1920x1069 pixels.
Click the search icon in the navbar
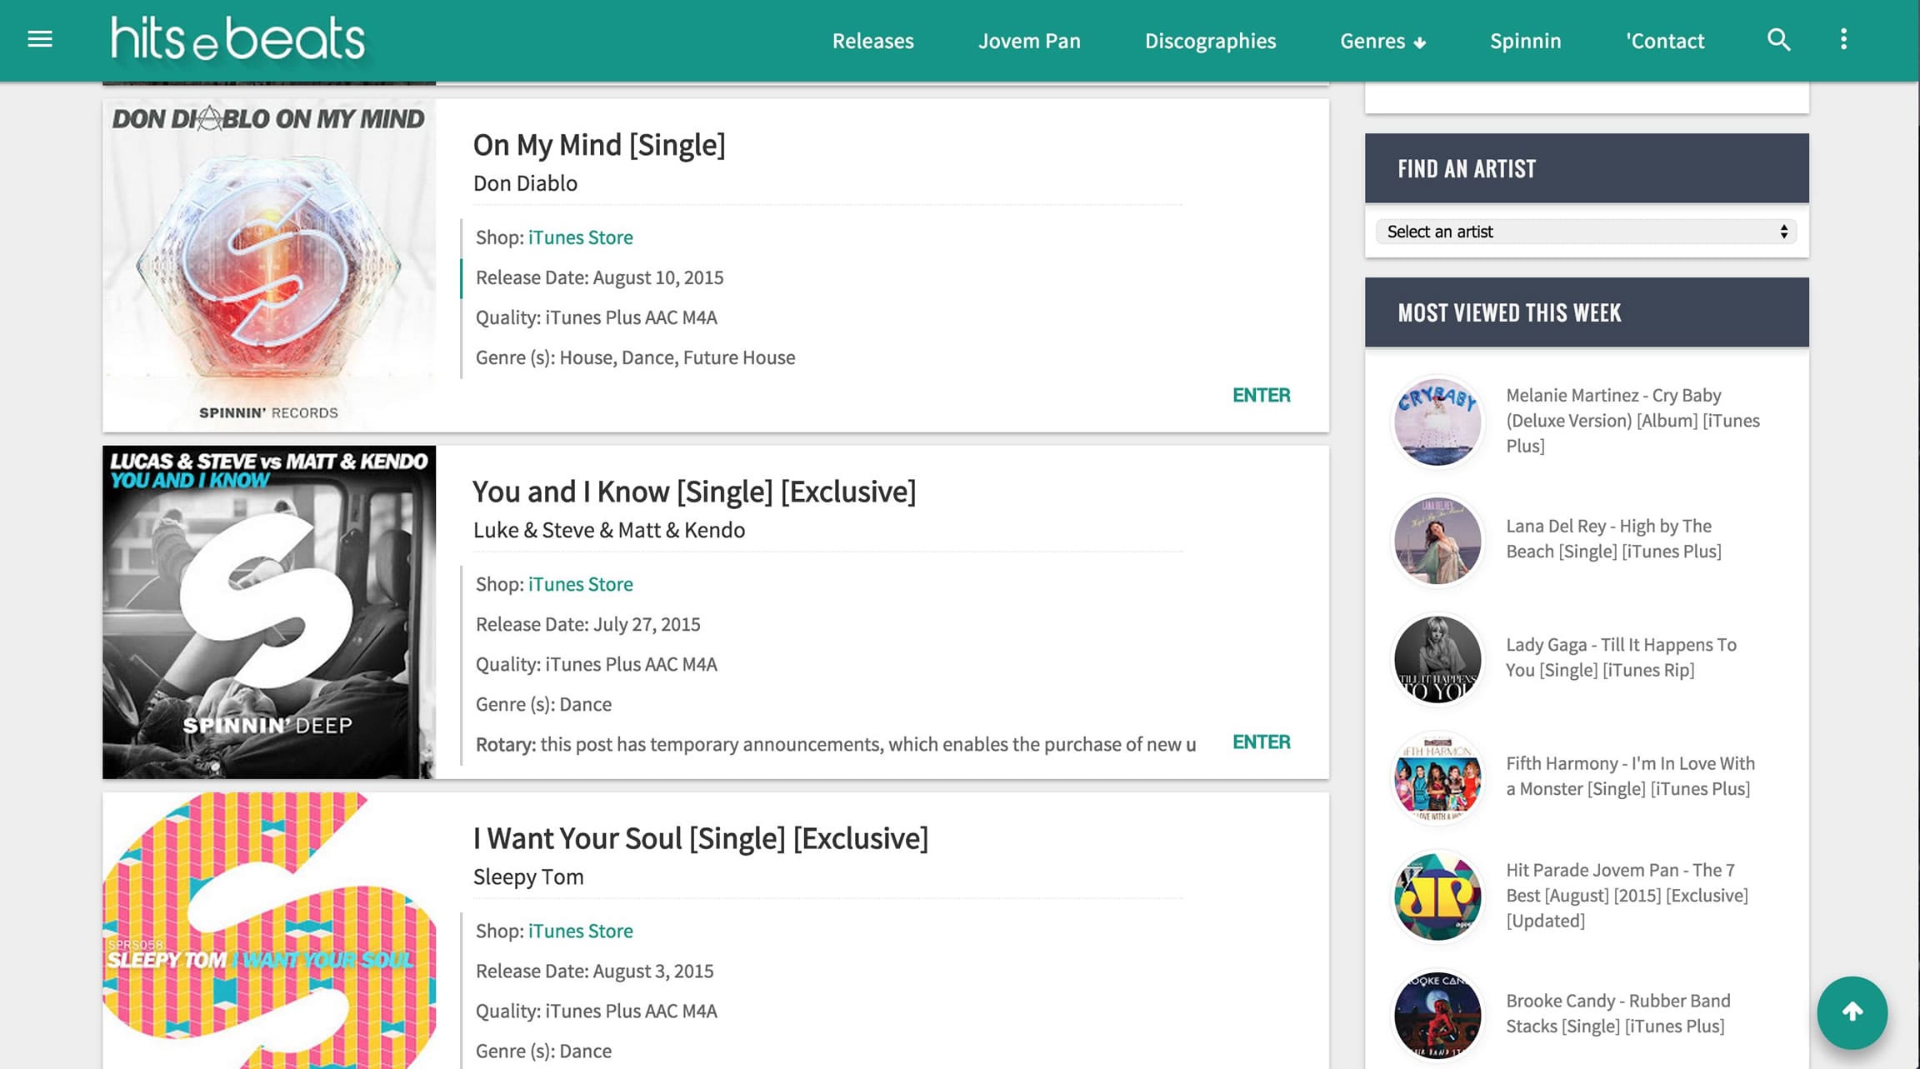1779,39
